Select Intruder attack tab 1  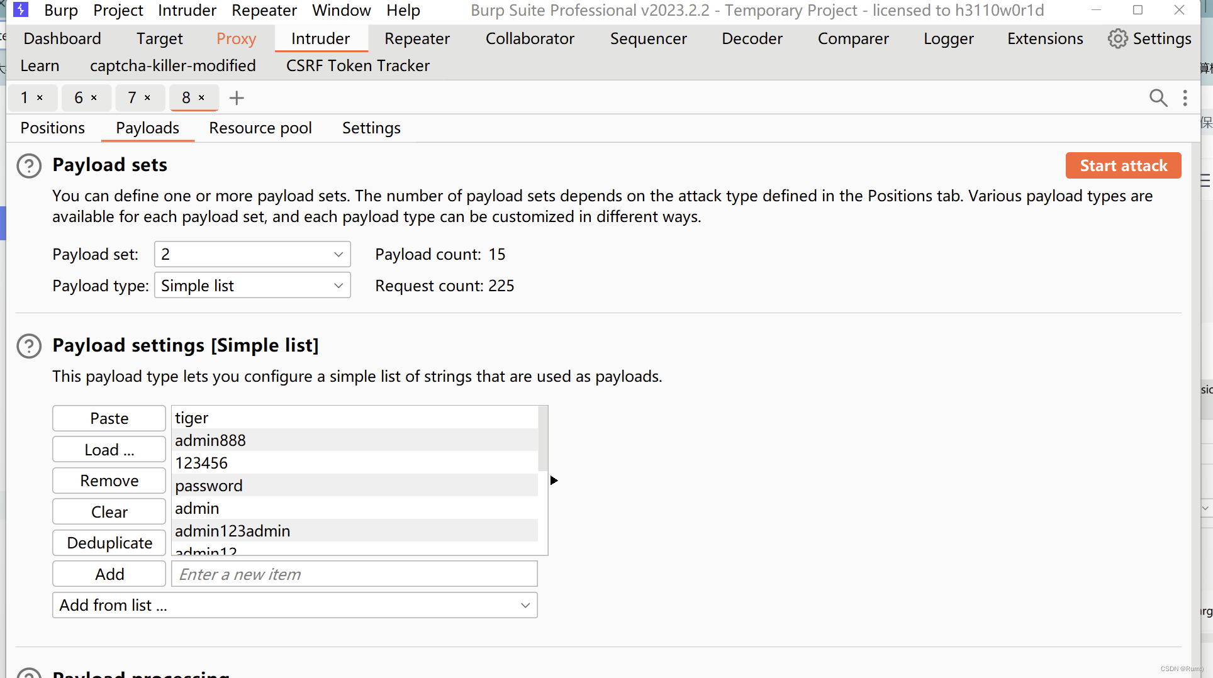(x=24, y=97)
